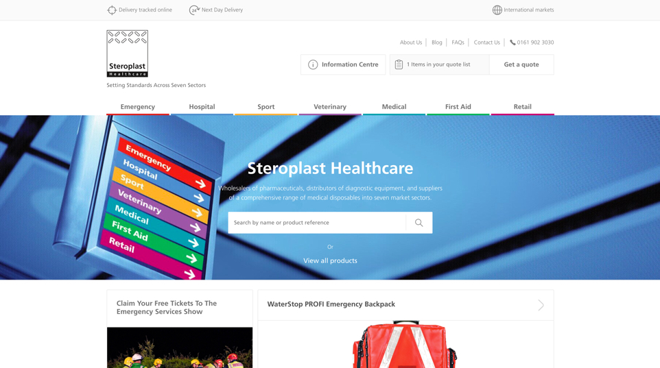Expand WaterStop PROFI backpack chevron arrow
This screenshot has width=660, height=368.
point(541,305)
